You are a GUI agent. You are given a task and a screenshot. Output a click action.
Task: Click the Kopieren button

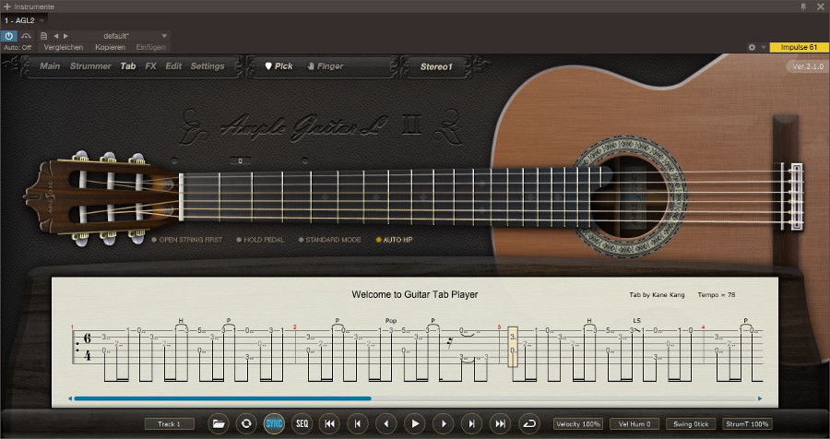[x=110, y=47]
